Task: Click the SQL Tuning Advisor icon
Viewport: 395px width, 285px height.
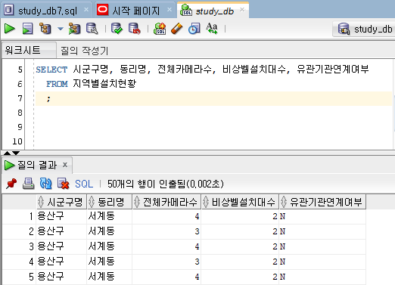Action: (92, 29)
